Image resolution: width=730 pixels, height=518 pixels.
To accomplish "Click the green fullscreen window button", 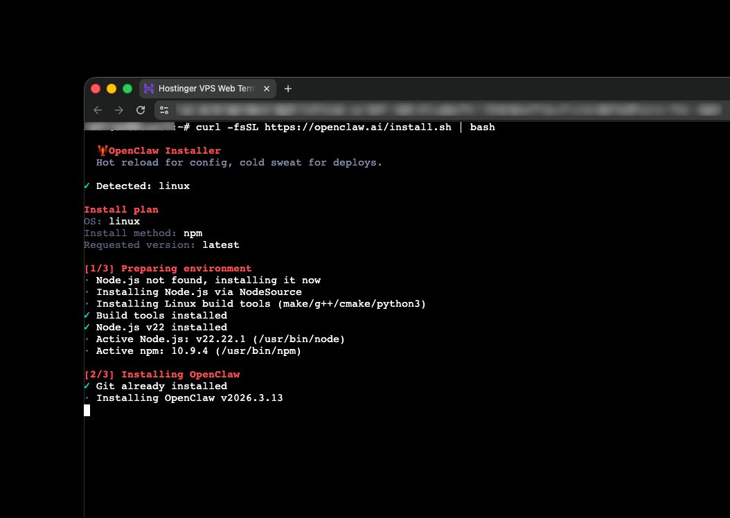I will click(127, 89).
